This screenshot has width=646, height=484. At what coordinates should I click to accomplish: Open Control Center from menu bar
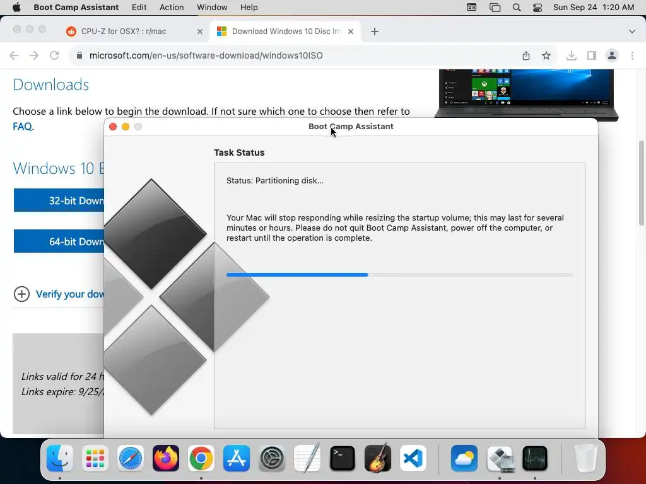click(537, 8)
